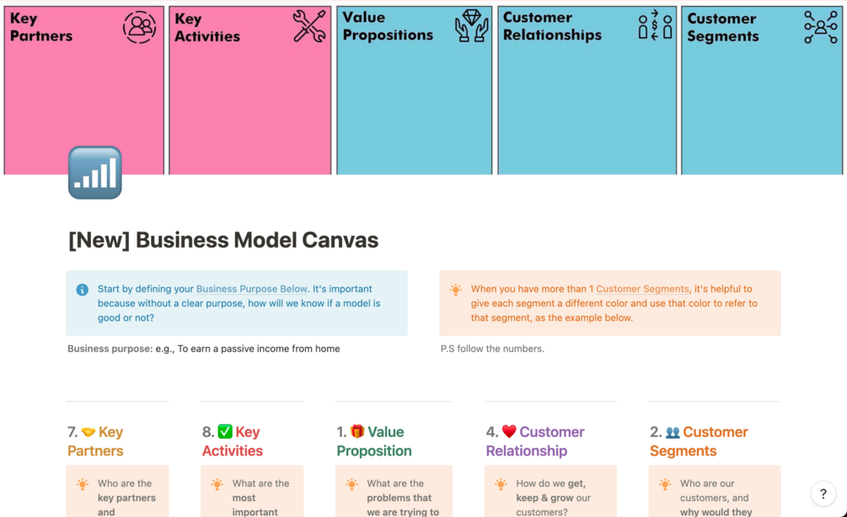Click the Key Activities tools icon
The height and width of the screenshot is (517, 847).
(309, 27)
